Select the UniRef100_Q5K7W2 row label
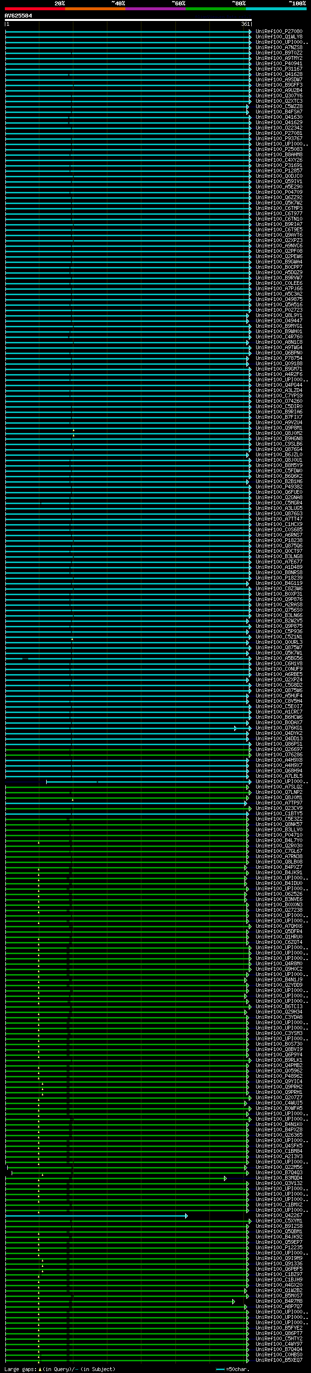The height and width of the screenshot is (1373, 311). pos(278,203)
